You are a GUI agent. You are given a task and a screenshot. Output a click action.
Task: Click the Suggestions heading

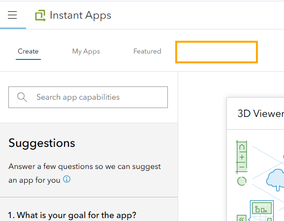click(42, 143)
